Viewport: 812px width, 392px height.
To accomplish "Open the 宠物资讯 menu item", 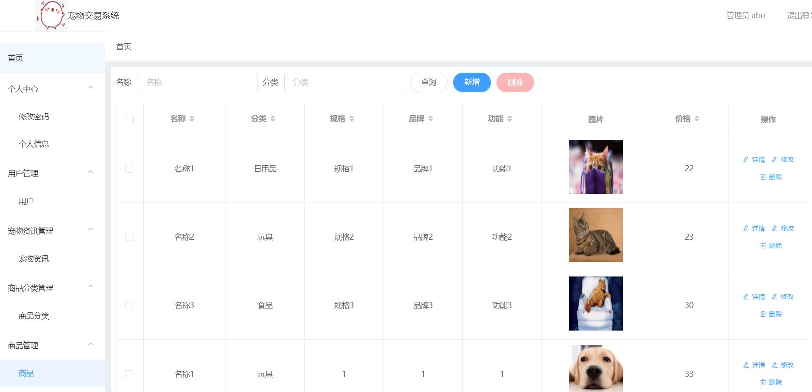I will click(x=34, y=258).
